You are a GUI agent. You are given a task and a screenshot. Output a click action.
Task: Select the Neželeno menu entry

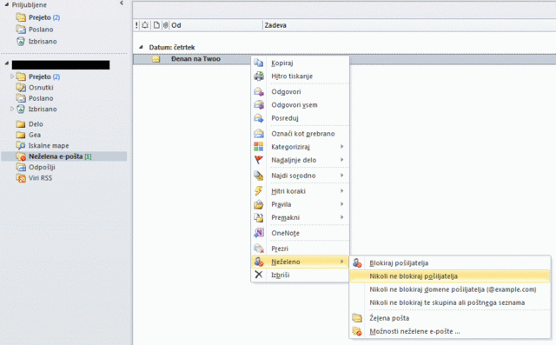pyautogui.click(x=300, y=262)
